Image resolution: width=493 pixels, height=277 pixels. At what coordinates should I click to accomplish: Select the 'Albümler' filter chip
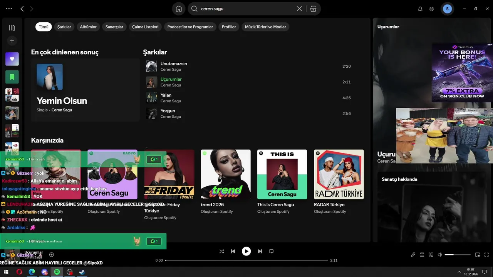[88, 27]
